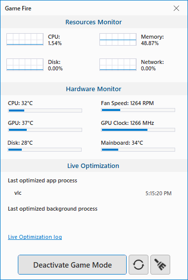Click the broom cleanup icon button
The width and height of the screenshot is (188, 280).
pyautogui.click(x=160, y=265)
